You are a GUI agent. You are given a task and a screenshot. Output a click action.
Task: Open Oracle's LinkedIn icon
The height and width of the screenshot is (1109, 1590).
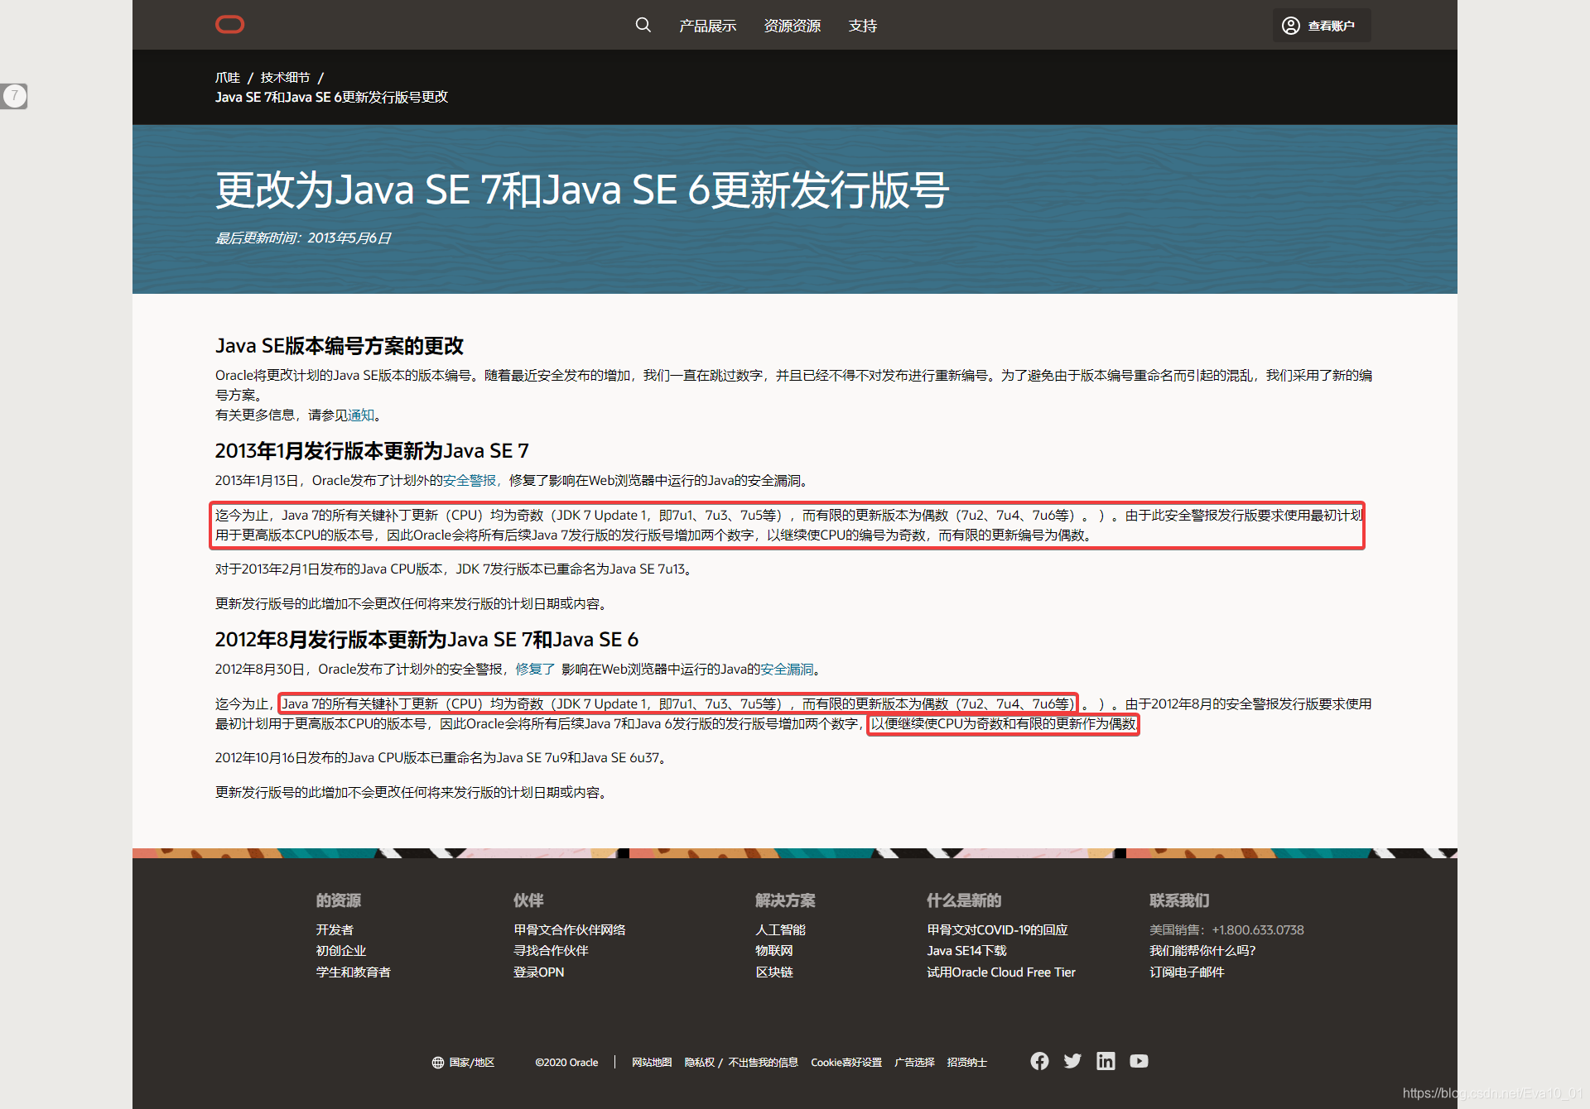pos(1106,1061)
